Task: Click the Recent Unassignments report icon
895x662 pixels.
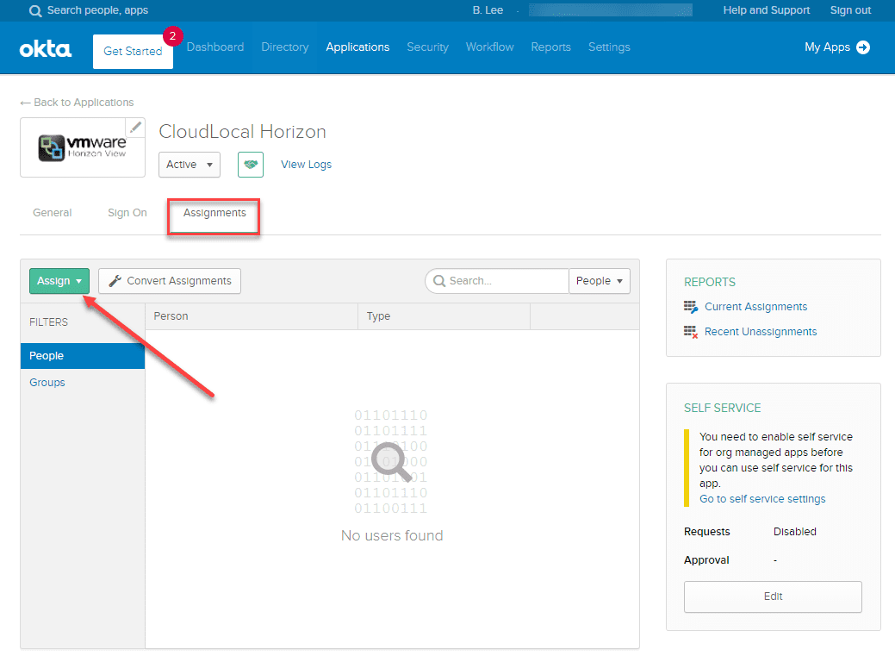Action: click(x=691, y=332)
